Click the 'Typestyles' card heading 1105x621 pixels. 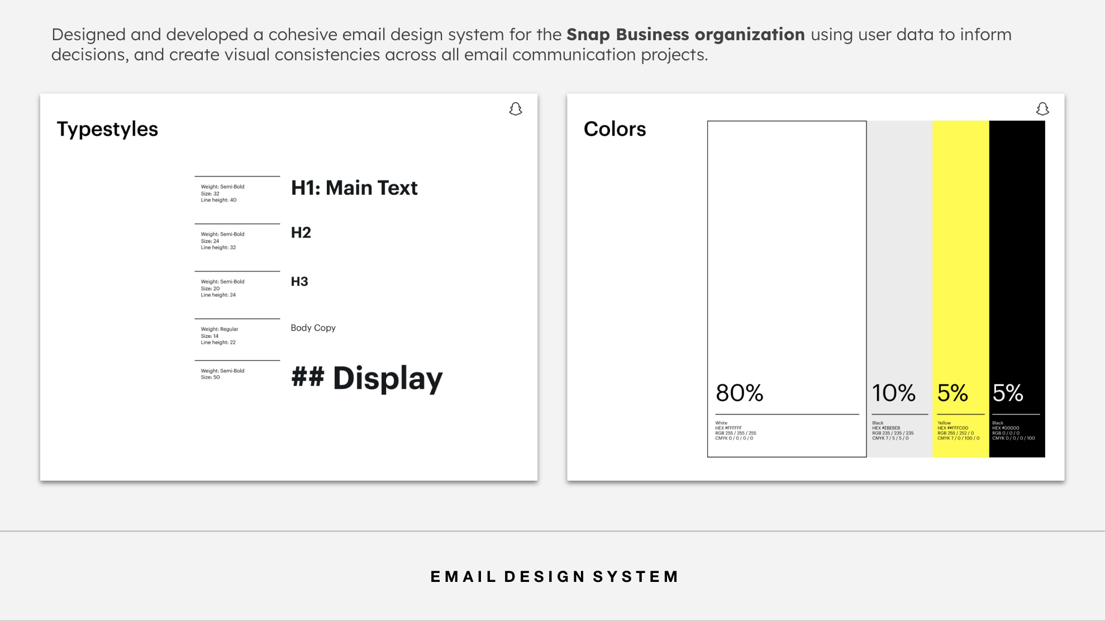(x=107, y=130)
